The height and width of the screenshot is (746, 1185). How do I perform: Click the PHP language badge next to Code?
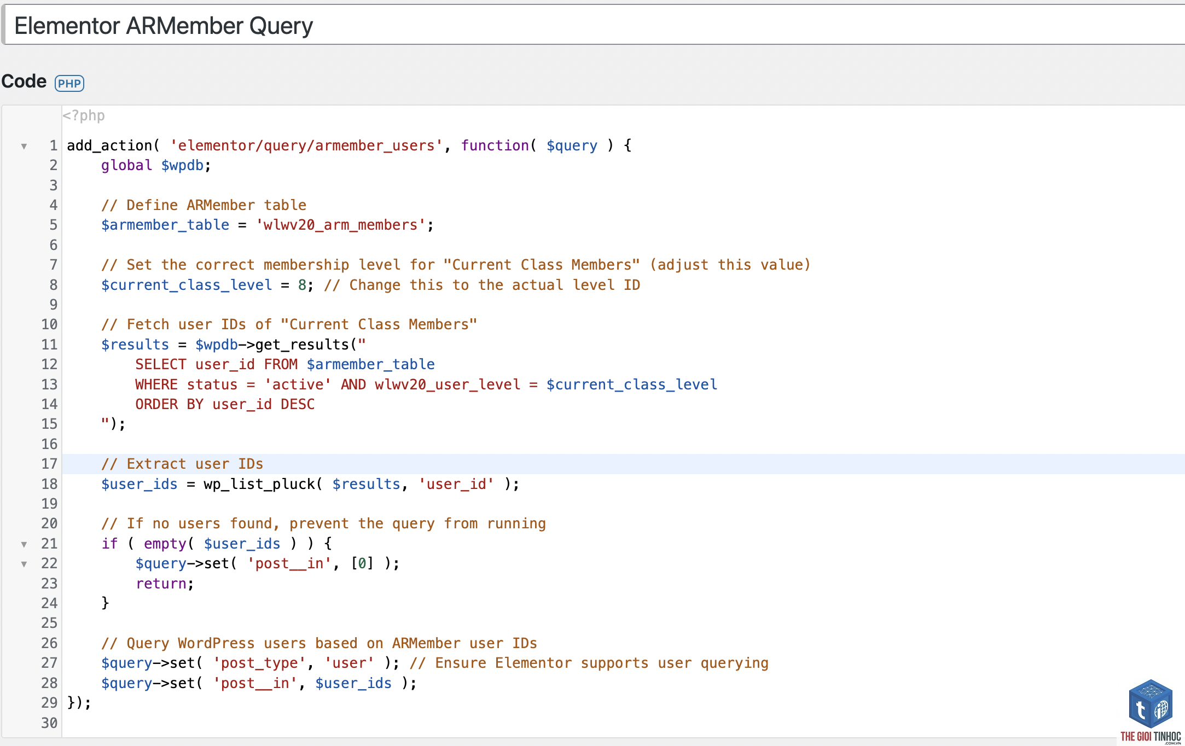click(69, 83)
